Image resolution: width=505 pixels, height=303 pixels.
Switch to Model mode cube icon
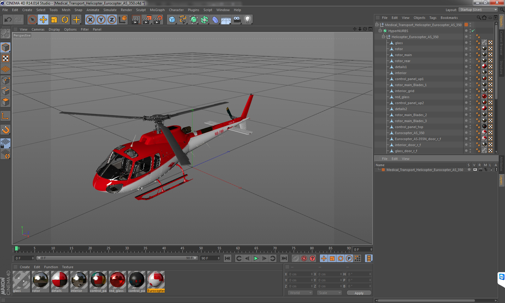pos(5,47)
